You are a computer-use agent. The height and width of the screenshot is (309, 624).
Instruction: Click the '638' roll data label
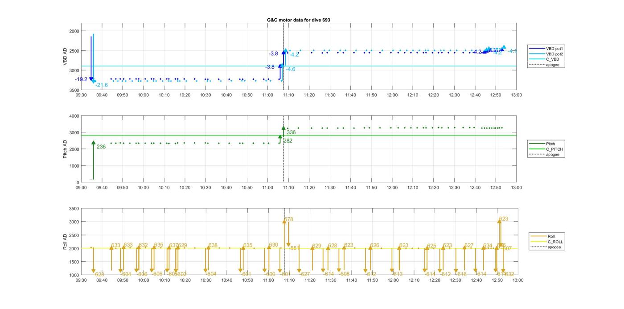[x=213, y=245]
